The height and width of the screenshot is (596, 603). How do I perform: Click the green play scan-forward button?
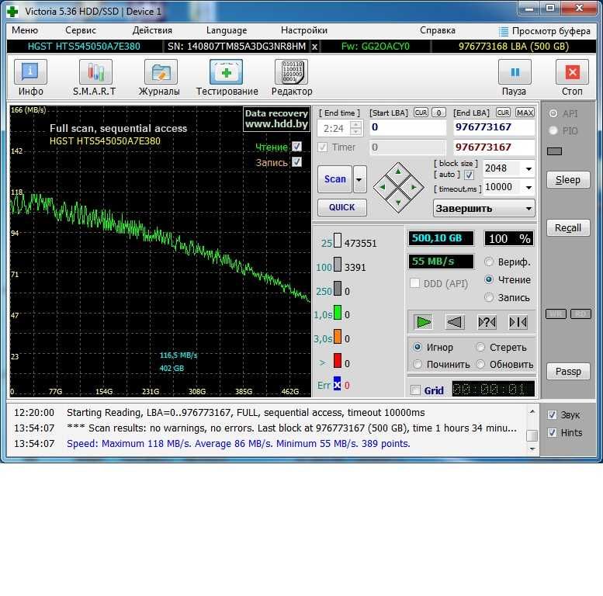[x=424, y=322]
